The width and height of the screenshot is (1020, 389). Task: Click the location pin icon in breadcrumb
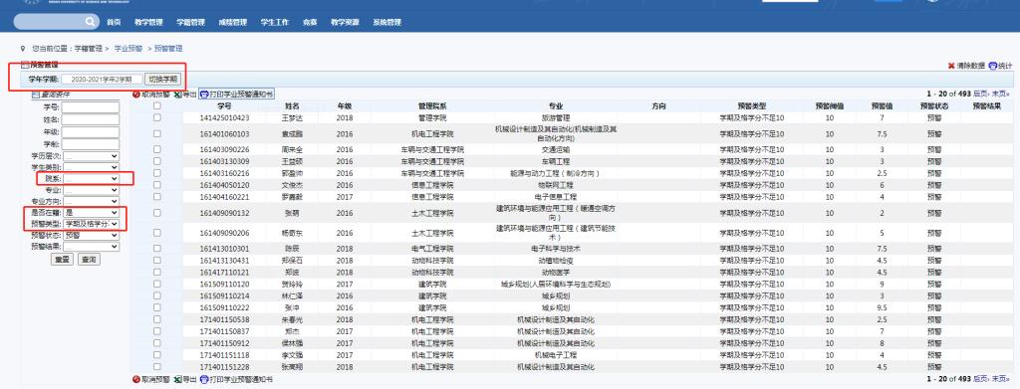pos(24,48)
